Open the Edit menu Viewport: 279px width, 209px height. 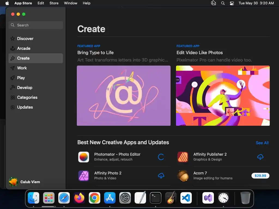(41, 3)
